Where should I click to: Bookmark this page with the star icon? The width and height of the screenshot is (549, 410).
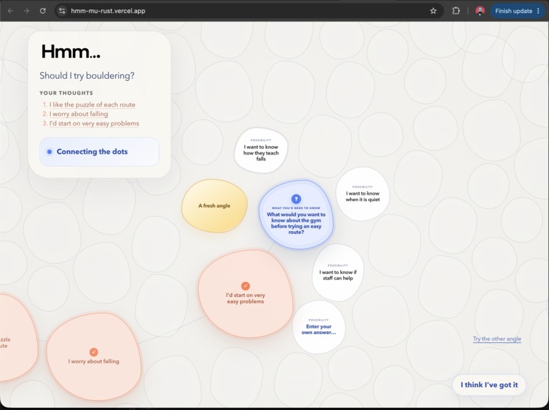(433, 11)
